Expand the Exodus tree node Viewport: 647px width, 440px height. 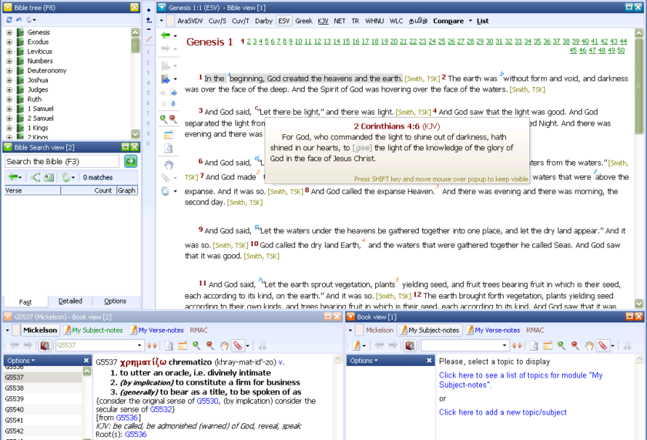9,41
